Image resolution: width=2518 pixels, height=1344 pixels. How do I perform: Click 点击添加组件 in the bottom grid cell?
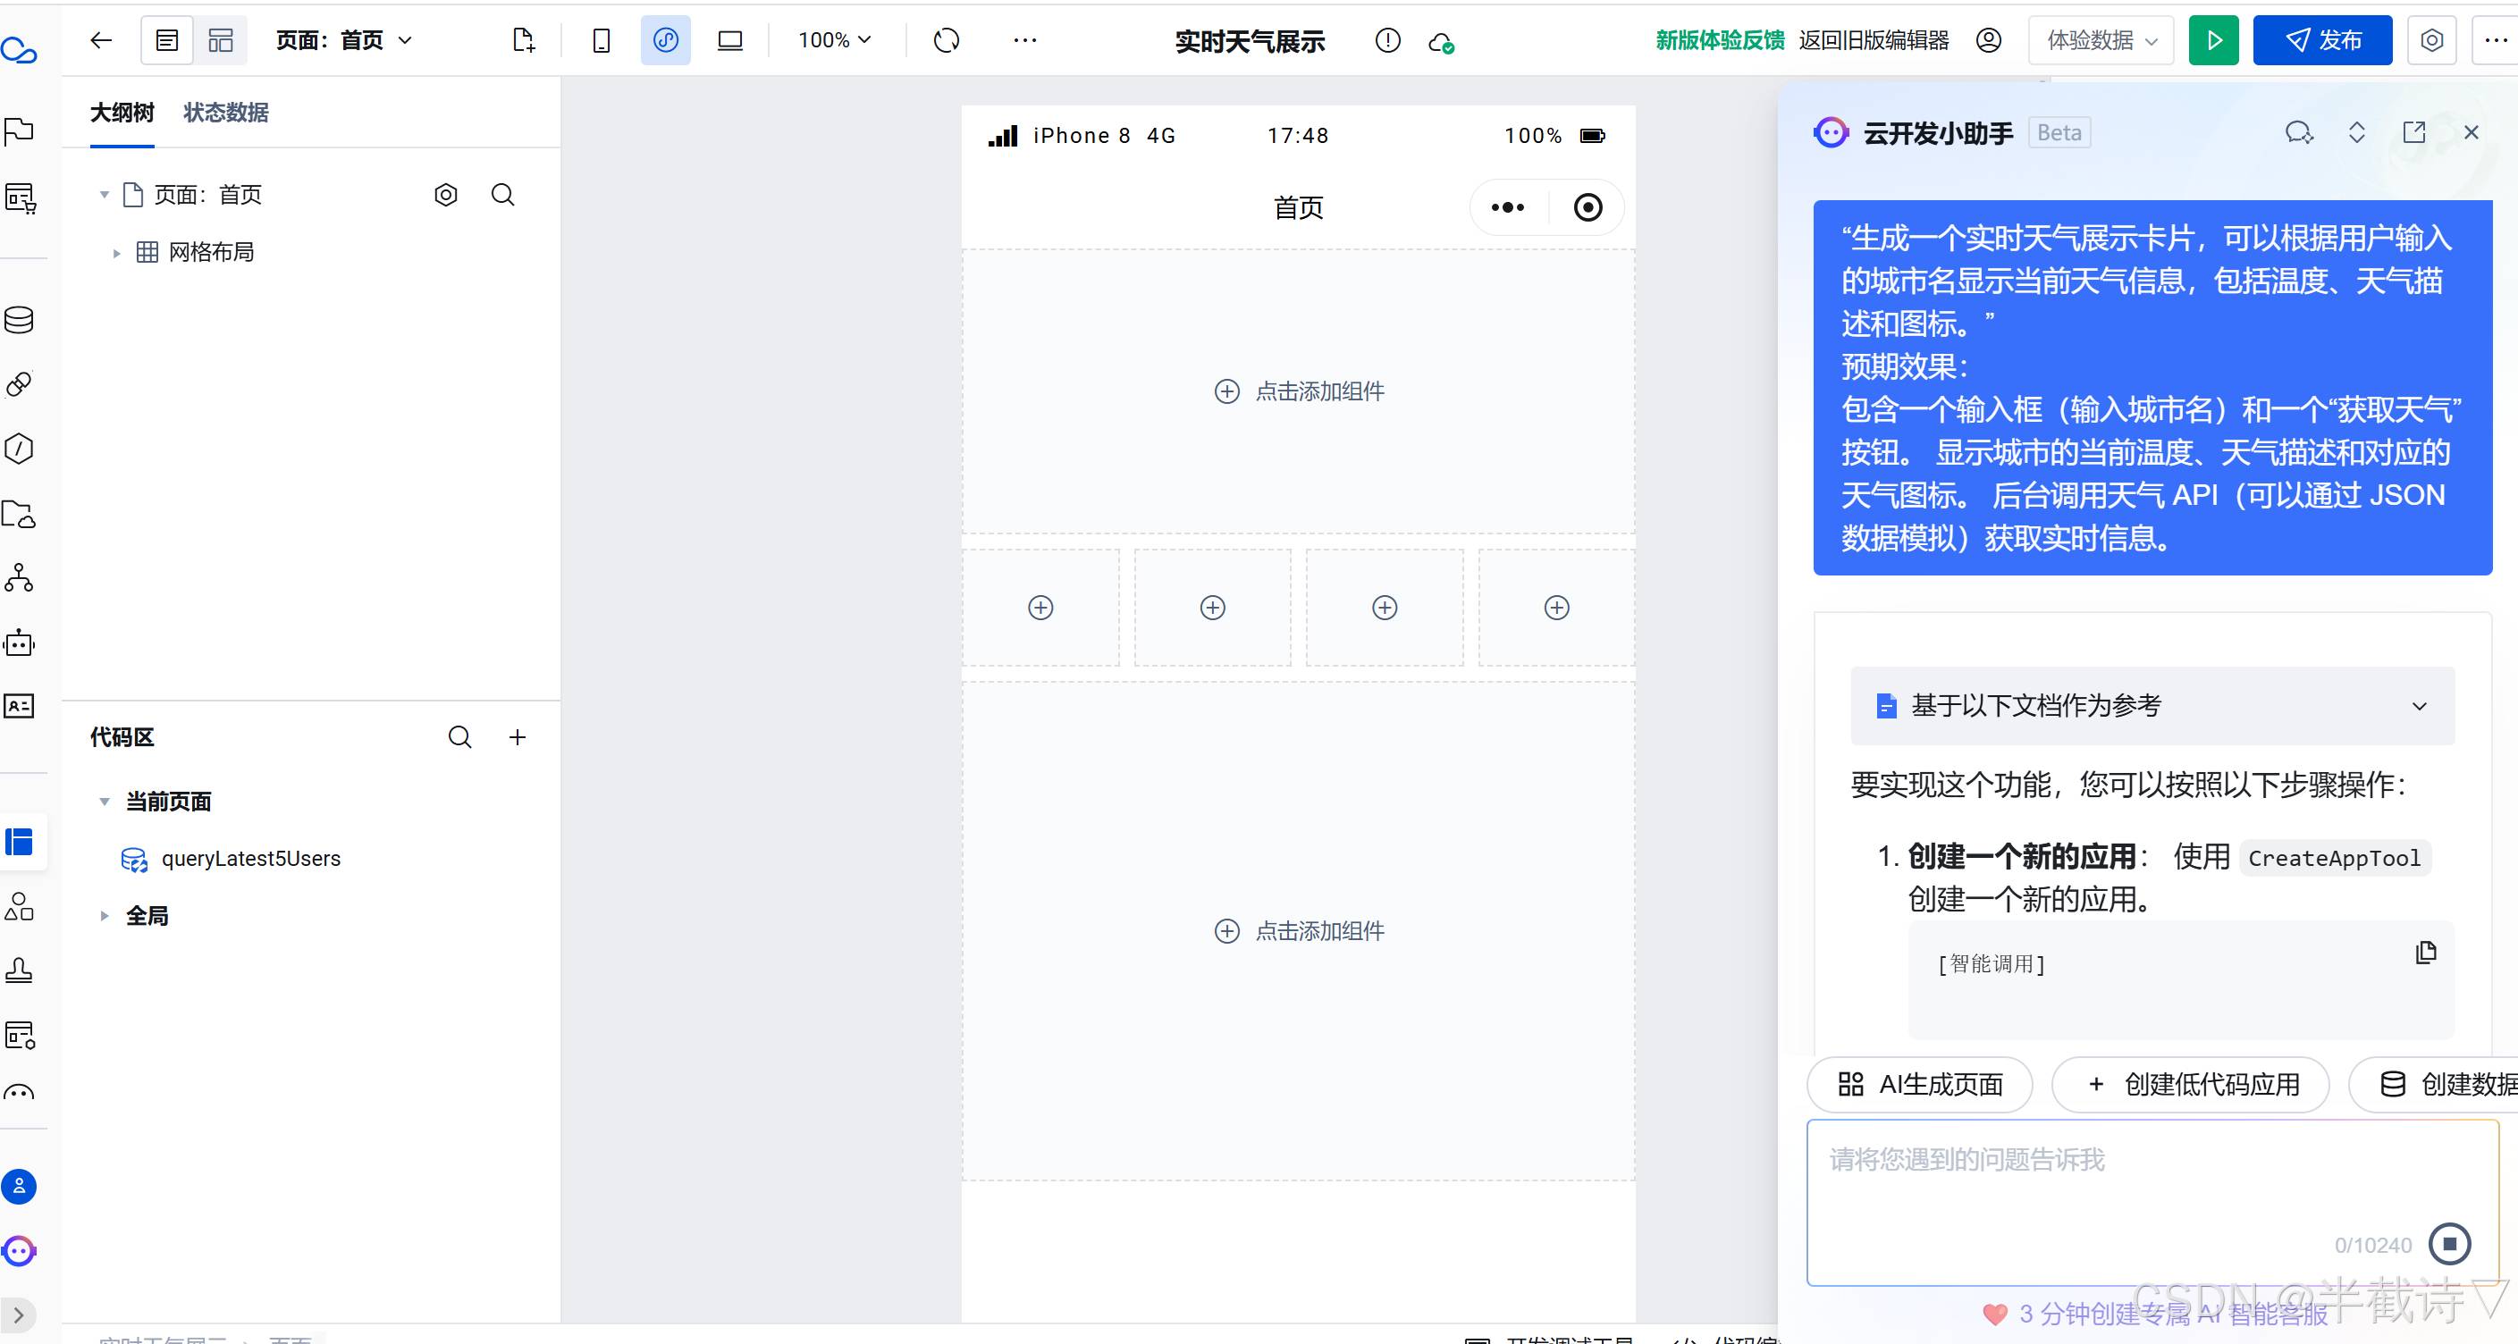tap(1299, 930)
